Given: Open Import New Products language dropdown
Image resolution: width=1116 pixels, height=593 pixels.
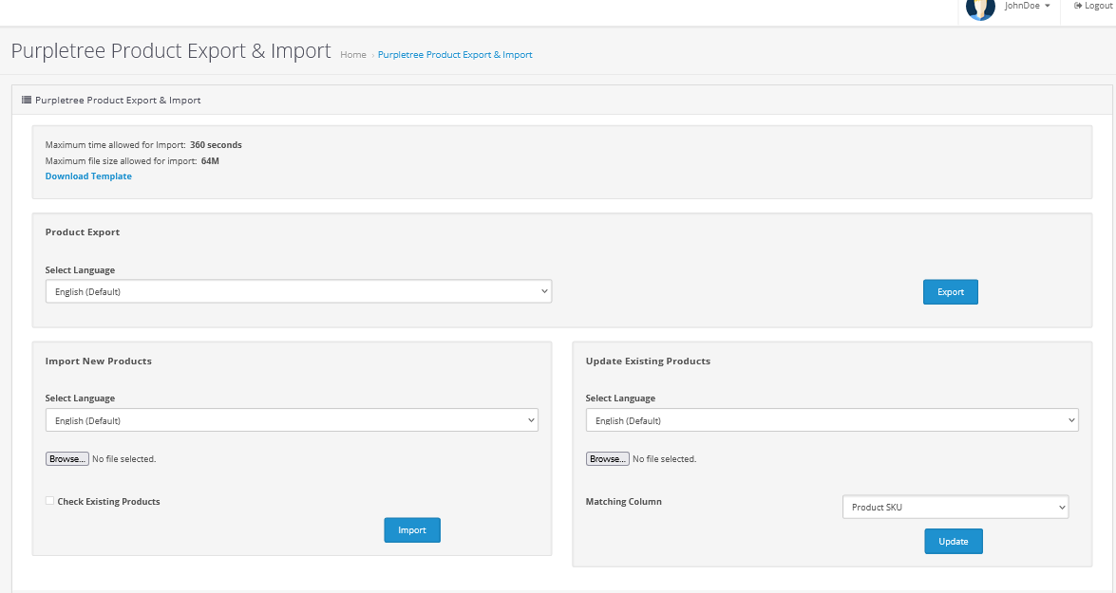Looking at the screenshot, I should point(292,420).
